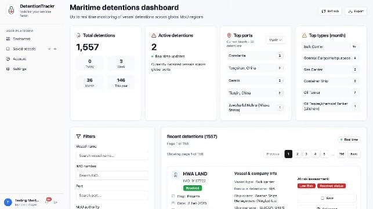Click the Next page button
This screenshot has width=373, height=209.
354,154
